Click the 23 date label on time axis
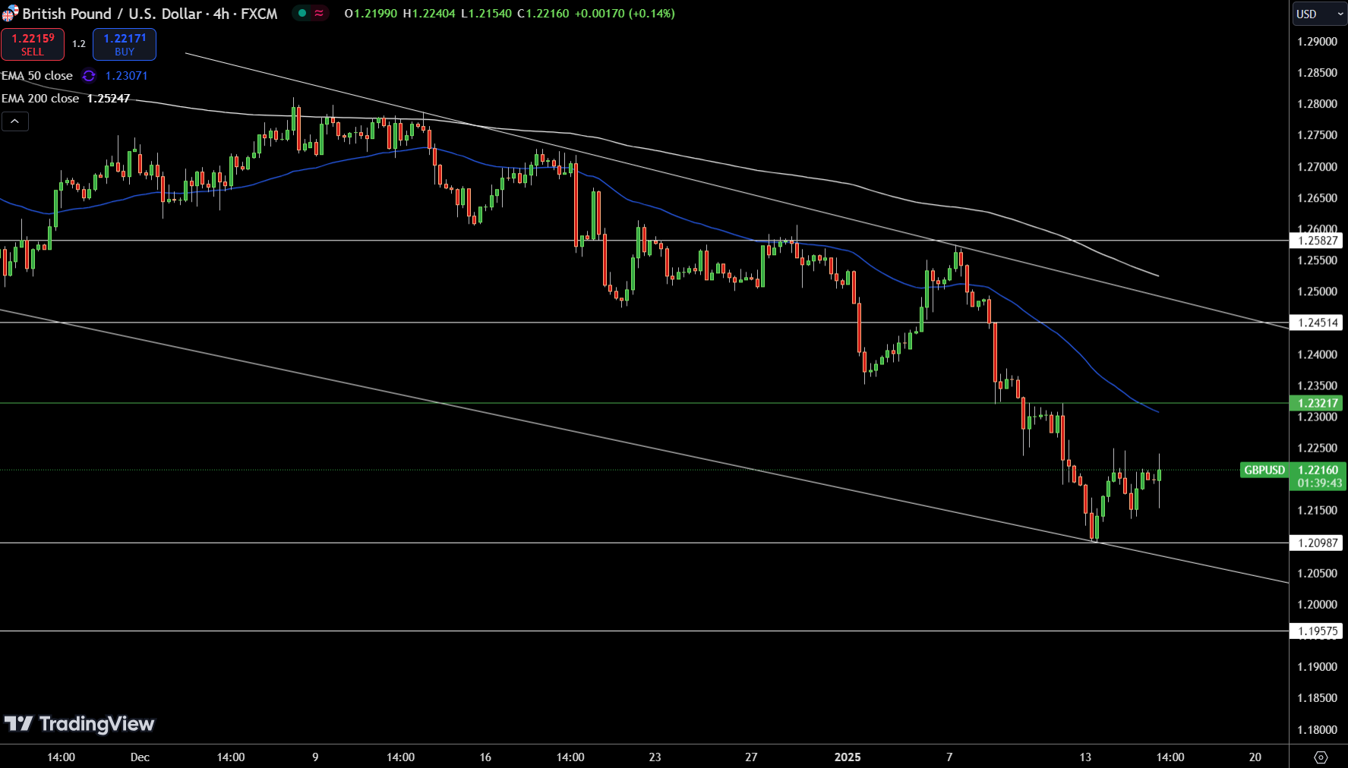The image size is (1348, 768). 655,757
